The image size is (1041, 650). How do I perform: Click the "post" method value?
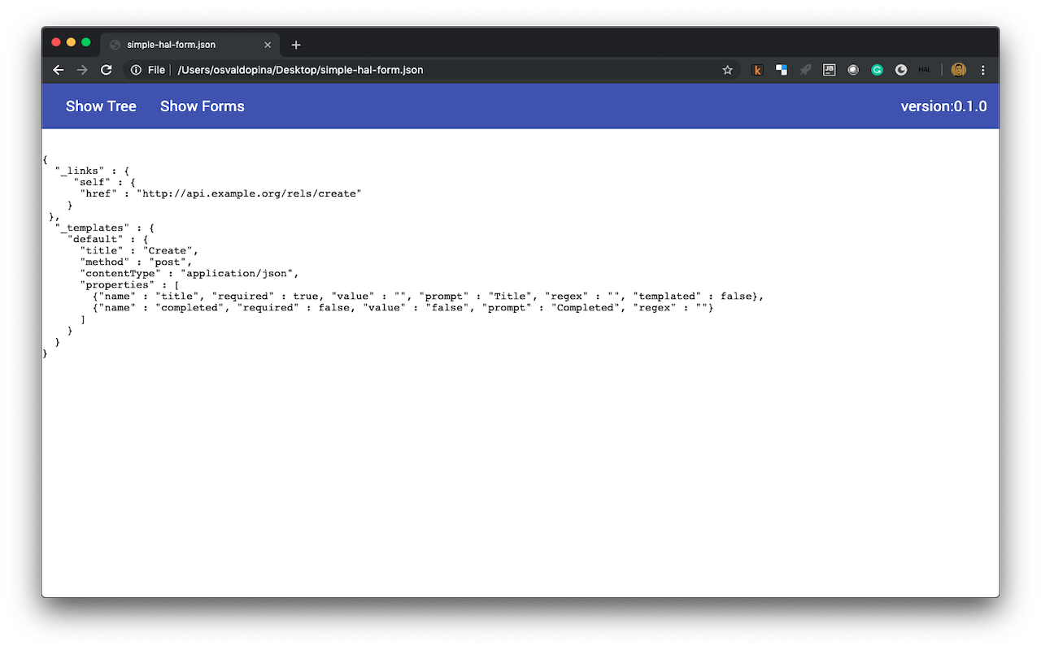tap(168, 262)
